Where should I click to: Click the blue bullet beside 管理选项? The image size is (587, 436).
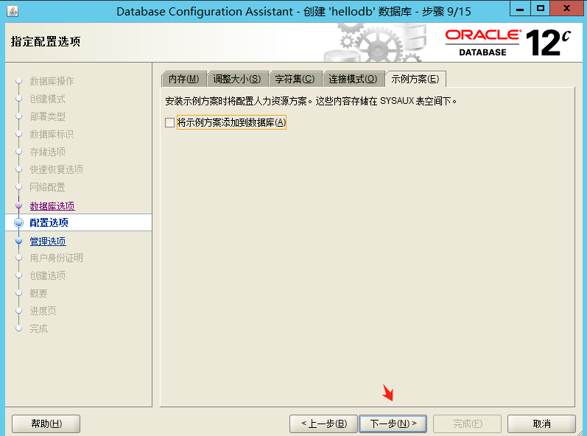[x=18, y=241]
